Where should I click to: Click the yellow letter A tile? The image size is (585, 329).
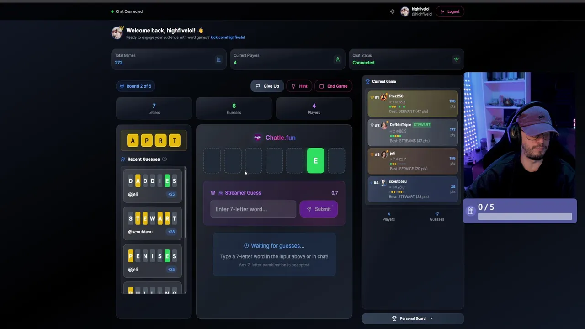[133, 140]
